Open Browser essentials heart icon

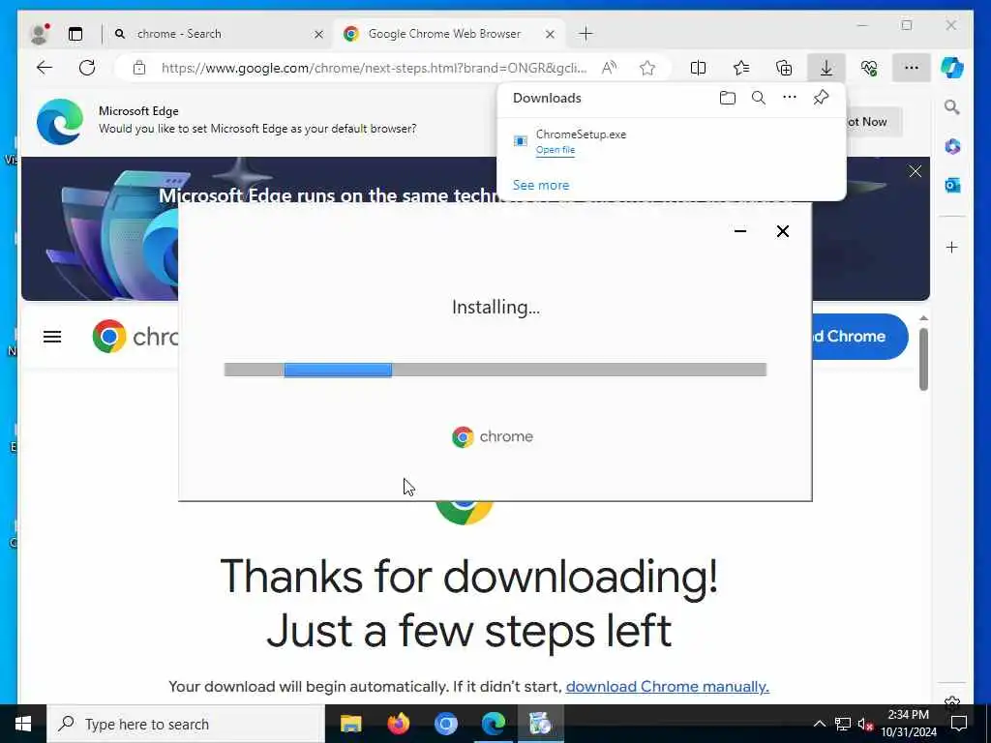[x=869, y=68]
